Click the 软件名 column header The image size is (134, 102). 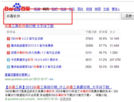(11, 32)
